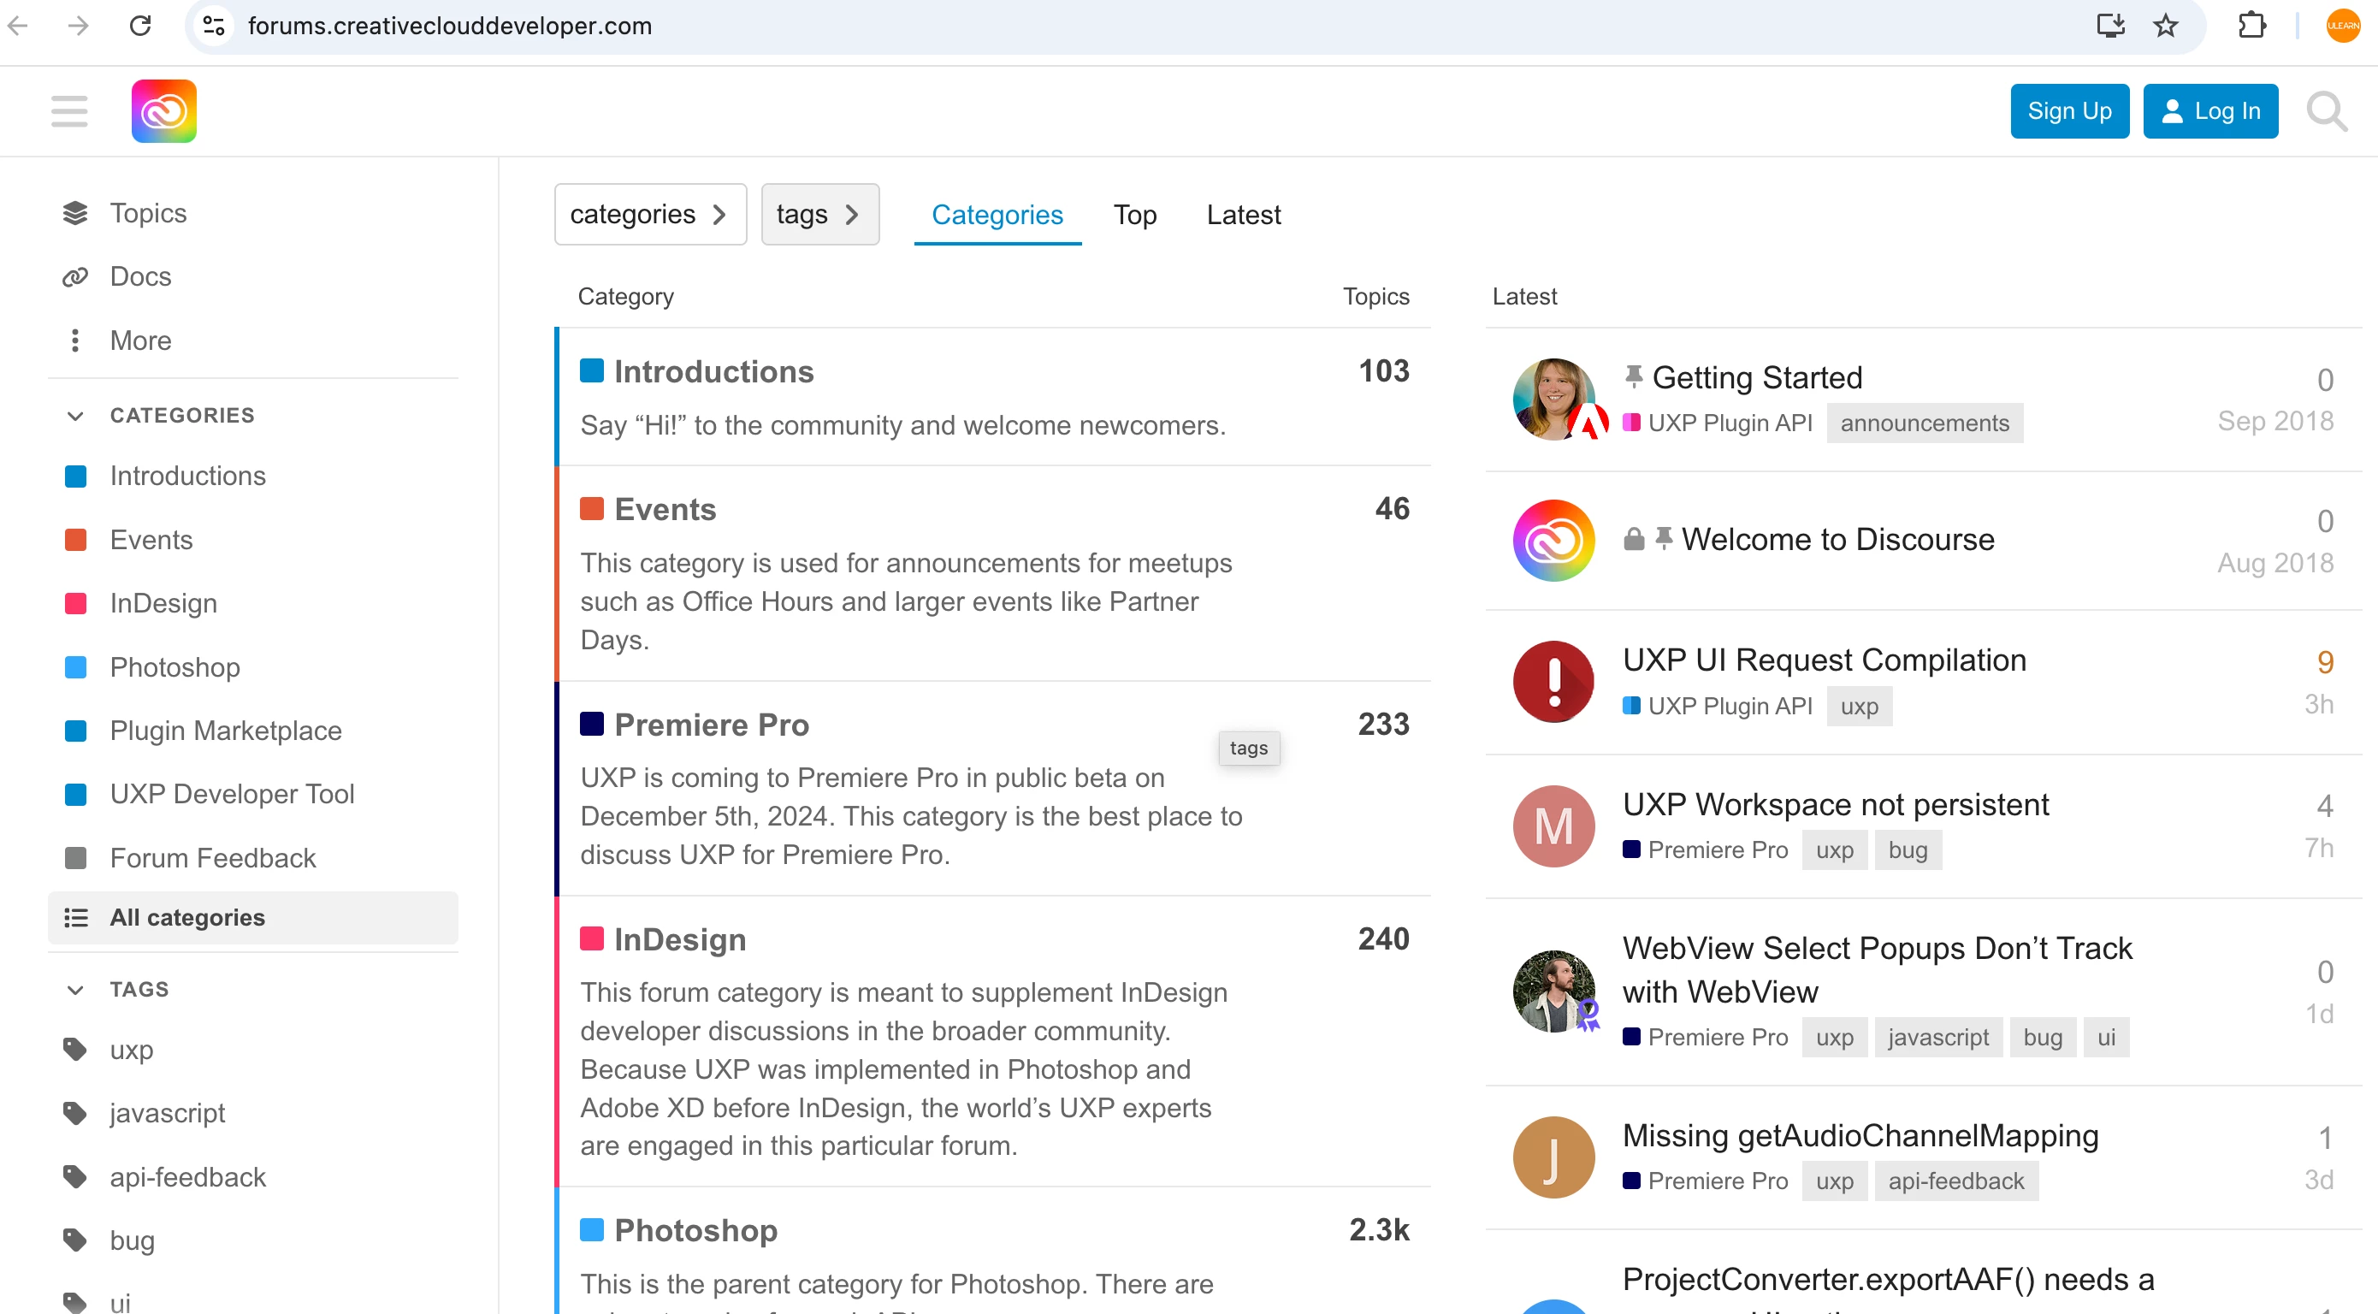
Task: Open the forum search magnifier
Action: tap(2327, 112)
